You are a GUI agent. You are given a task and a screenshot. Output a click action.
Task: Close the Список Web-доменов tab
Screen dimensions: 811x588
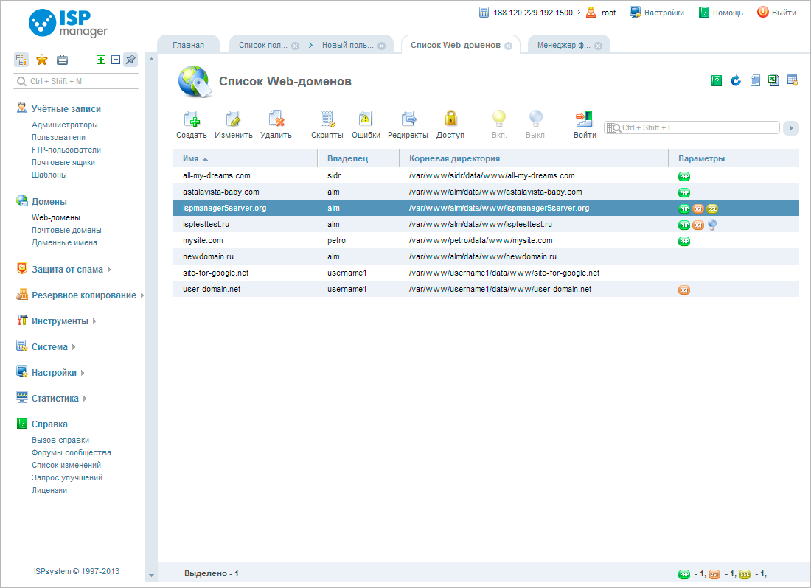(x=509, y=46)
